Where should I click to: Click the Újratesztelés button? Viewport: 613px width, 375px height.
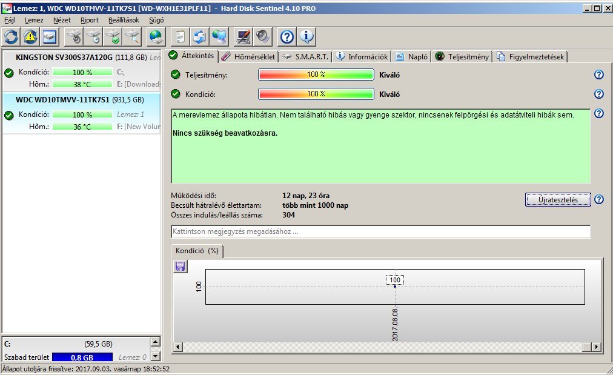click(558, 199)
